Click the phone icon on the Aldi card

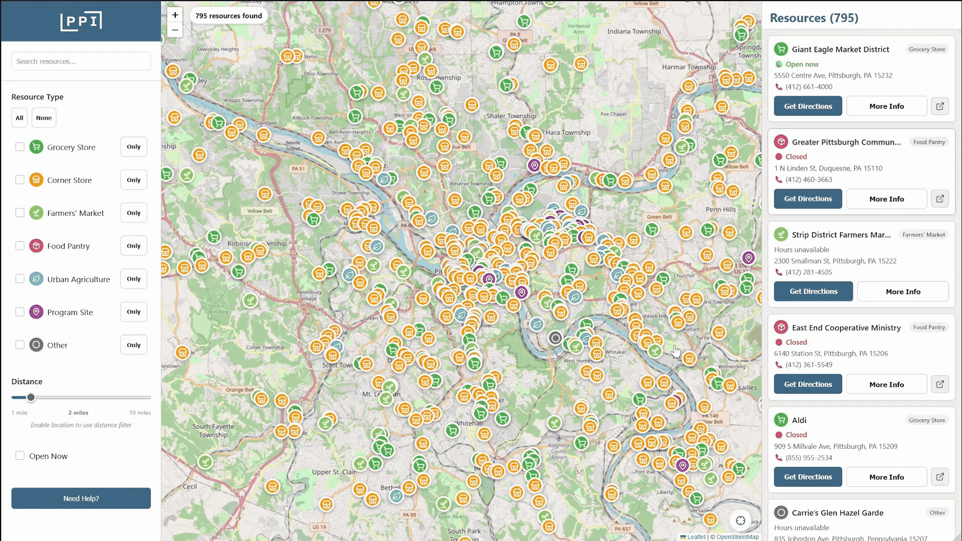coord(779,458)
